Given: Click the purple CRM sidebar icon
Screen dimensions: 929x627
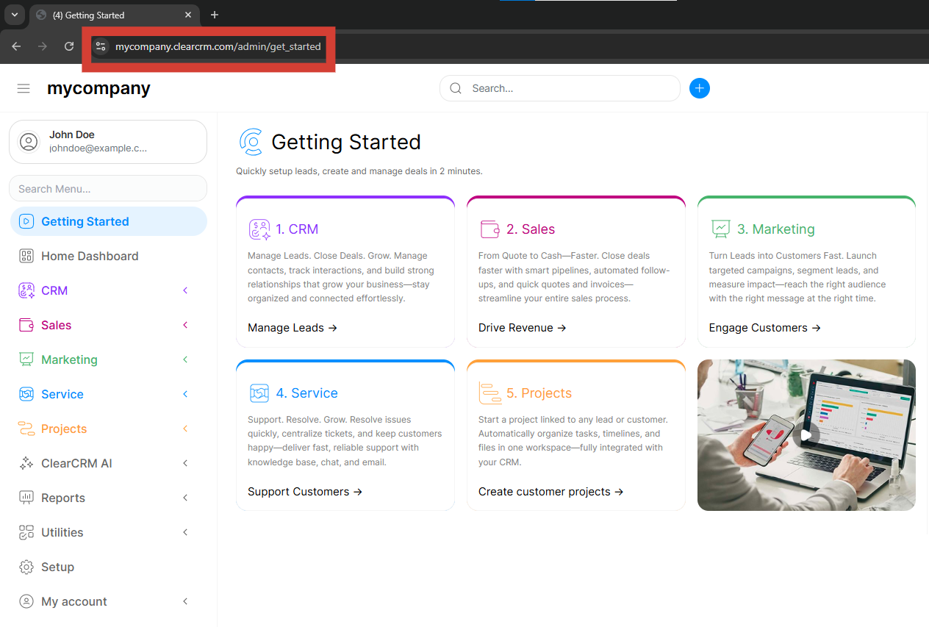Looking at the screenshot, I should [x=26, y=290].
